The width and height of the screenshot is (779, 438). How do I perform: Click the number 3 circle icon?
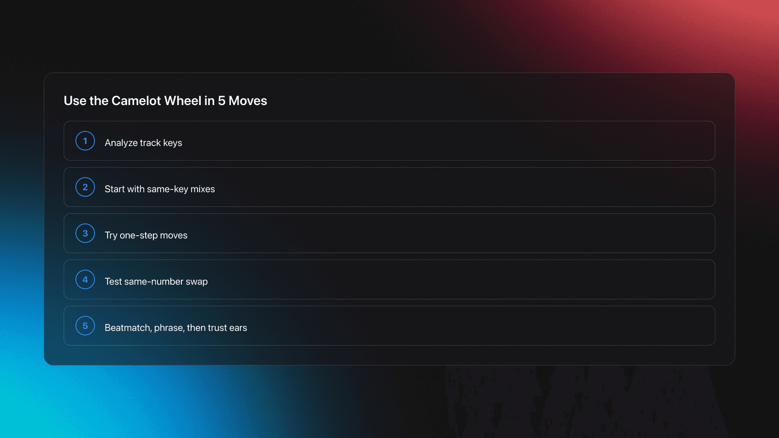85,233
